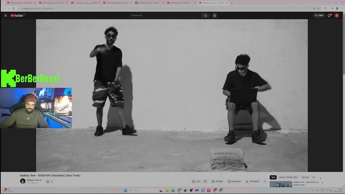345x194 pixels.
Task: Show hidden system tray icons chevron
Action: pyautogui.click(x=313, y=190)
